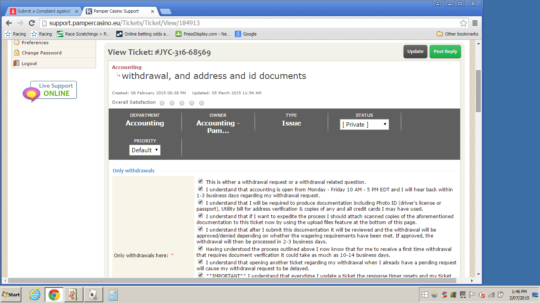Select the middle Overall Satisfaction radio button
The height and width of the screenshot is (303, 540).
point(182,103)
